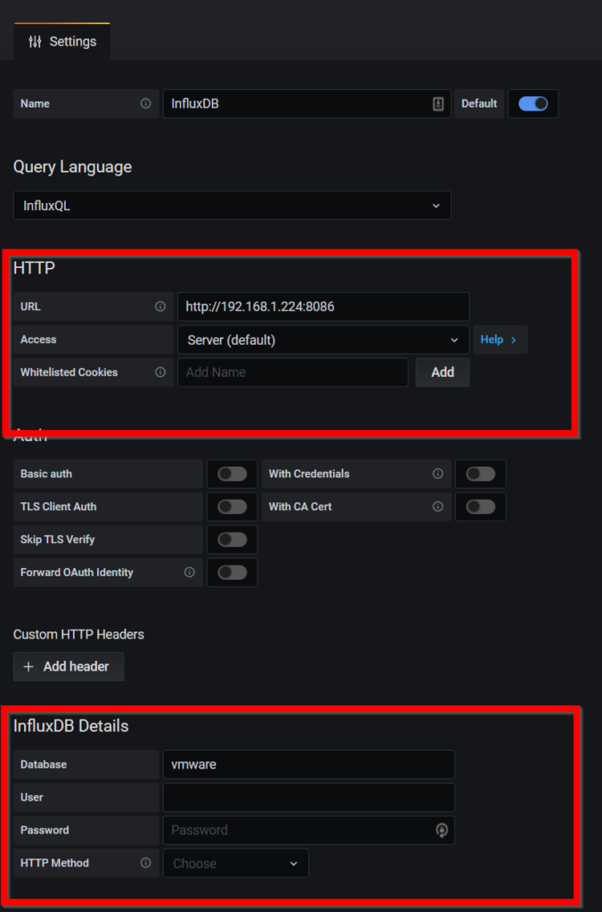Viewport: 602px width, 912px height.
Task: Edit the URL field with http://192.168.1.224:8086
Action: click(x=323, y=306)
